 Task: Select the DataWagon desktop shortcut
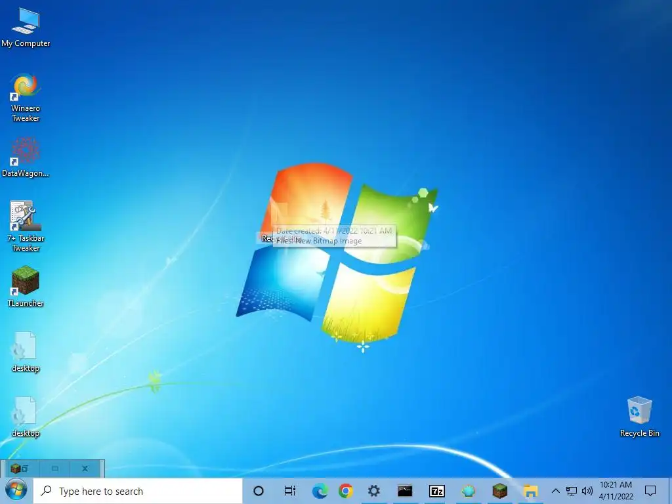(x=26, y=157)
